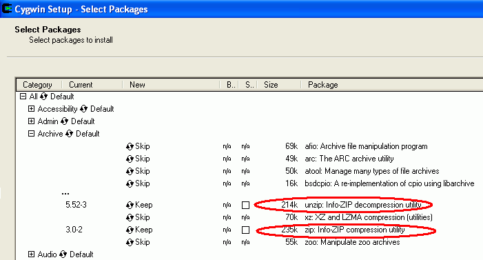Click the 50k size value

[291, 171]
